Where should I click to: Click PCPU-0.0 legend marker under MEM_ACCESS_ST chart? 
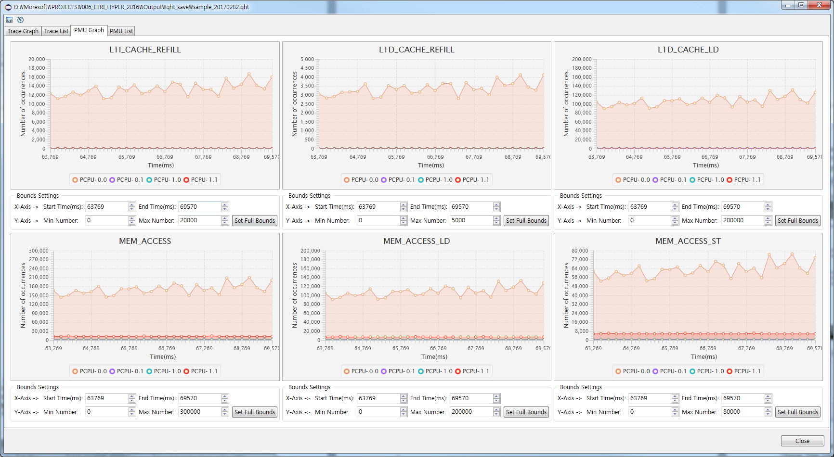click(618, 371)
